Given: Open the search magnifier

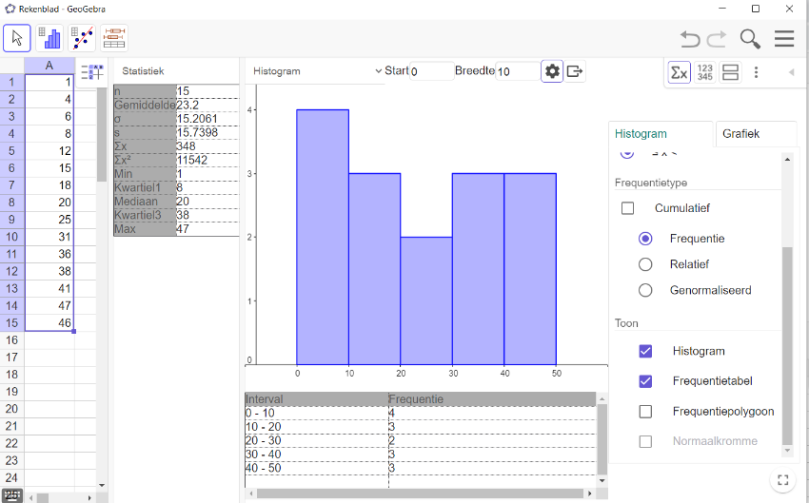Looking at the screenshot, I should click(750, 39).
